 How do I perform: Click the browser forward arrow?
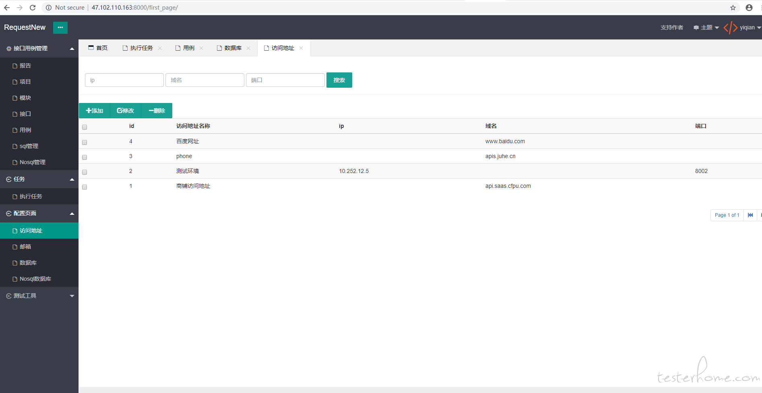click(20, 8)
